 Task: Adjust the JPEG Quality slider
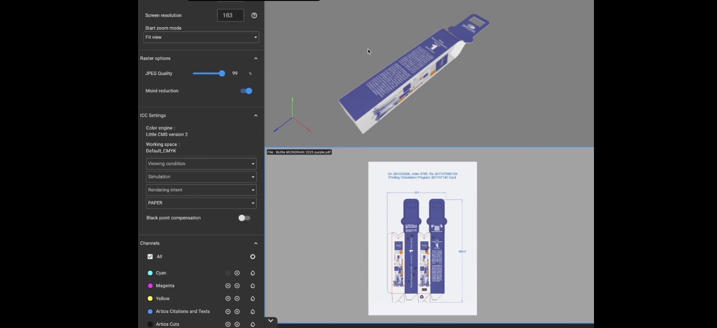point(209,73)
